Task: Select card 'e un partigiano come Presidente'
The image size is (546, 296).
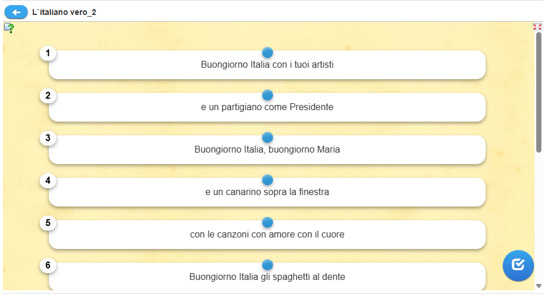Action: [267, 108]
